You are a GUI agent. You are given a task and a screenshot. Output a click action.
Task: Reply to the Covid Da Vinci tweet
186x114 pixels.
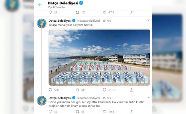pos(50,111)
